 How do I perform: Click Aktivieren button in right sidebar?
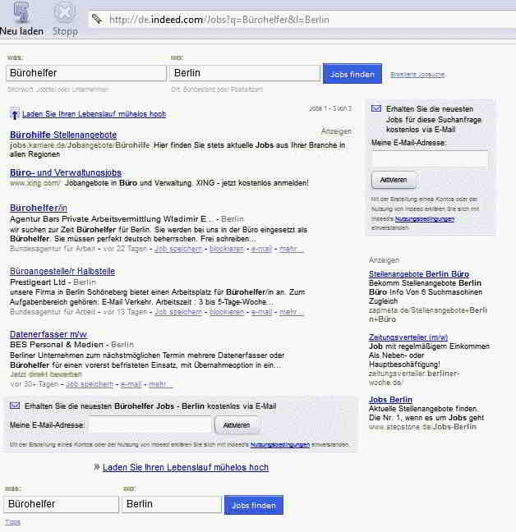[x=394, y=180]
